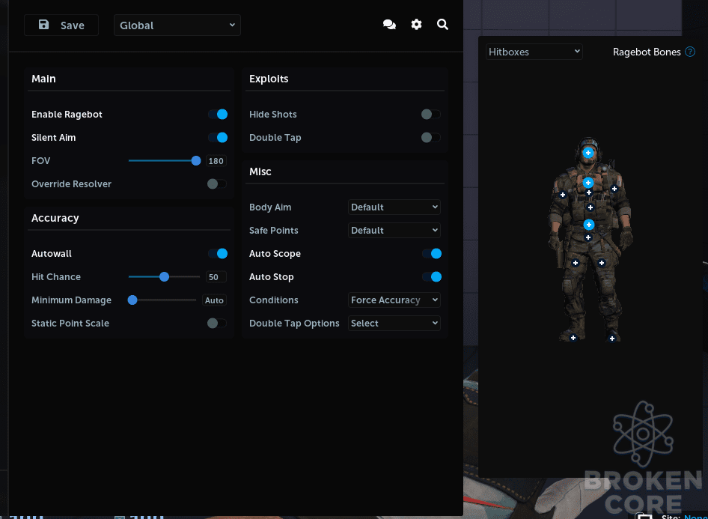
Task: Toggle the highlighted upper chest hitbox point
Action: [588, 183]
